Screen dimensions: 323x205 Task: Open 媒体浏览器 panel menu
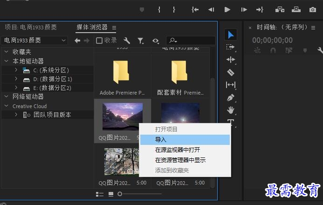click(x=114, y=27)
